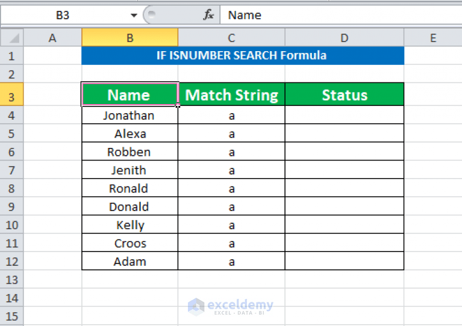462x326 pixels.
Task: Click the empty Status cell in Adam's row
Action: (345, 261)
